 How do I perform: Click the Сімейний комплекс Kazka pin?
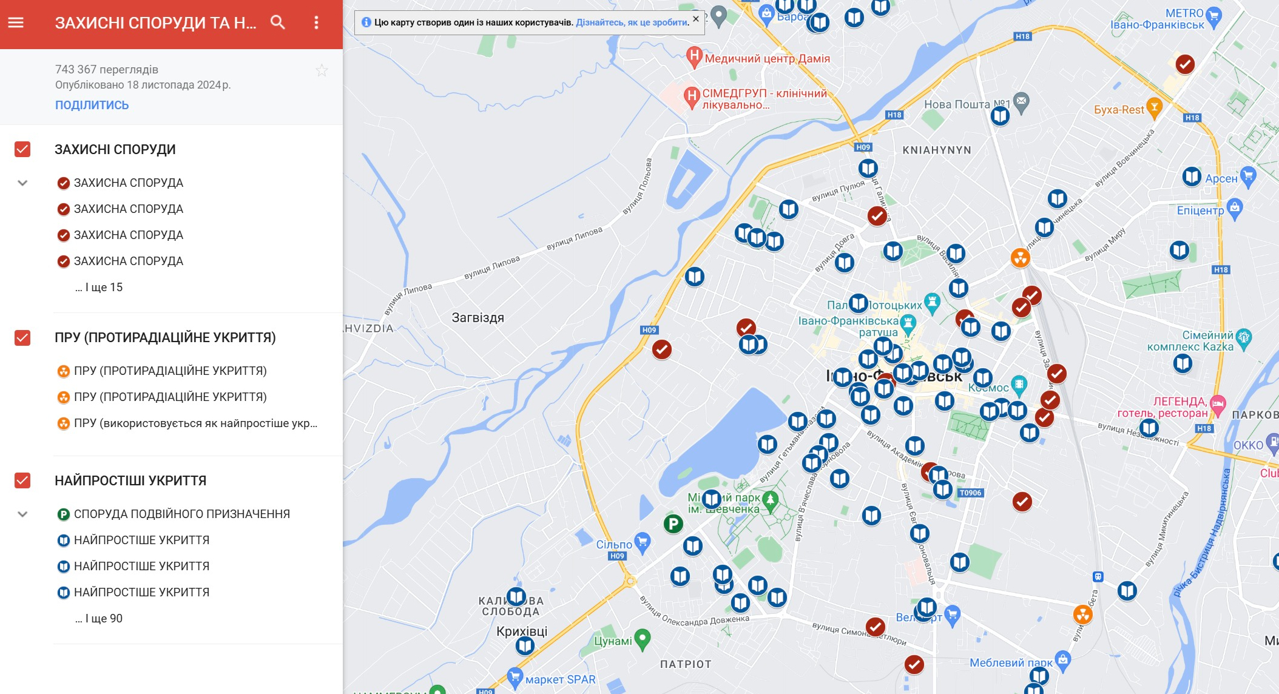pos(1243,339)
